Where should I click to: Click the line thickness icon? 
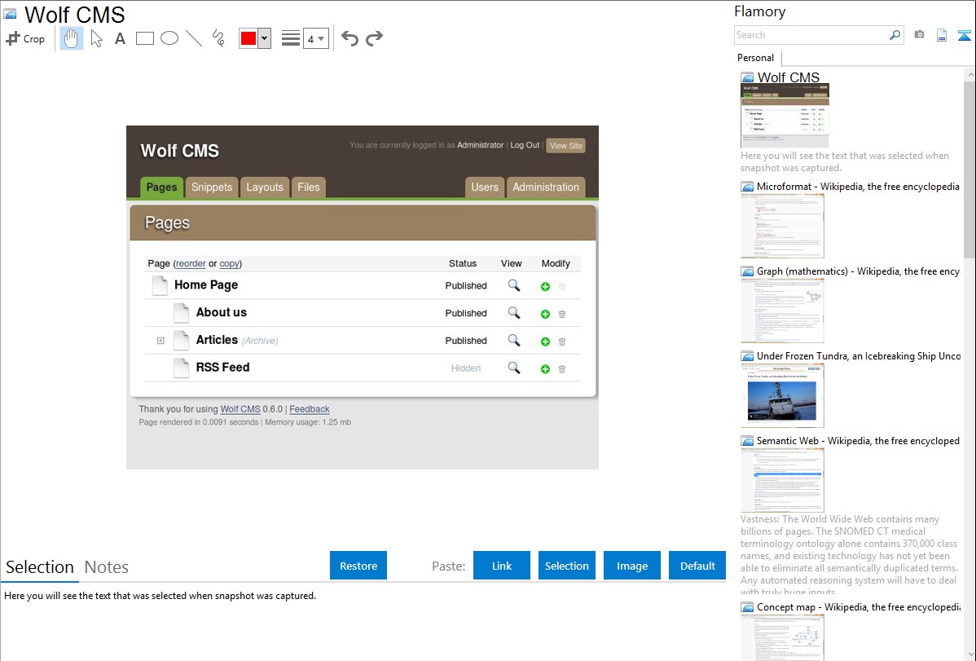coord(291,38)
